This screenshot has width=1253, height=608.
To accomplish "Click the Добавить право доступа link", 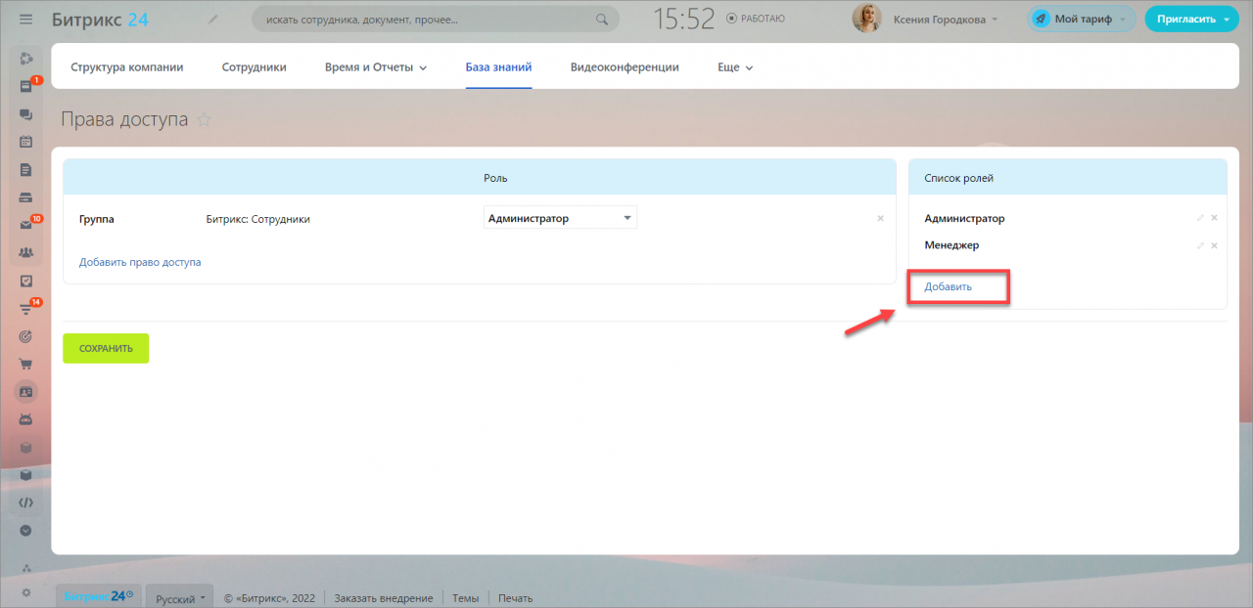I will tap(140, 262).
